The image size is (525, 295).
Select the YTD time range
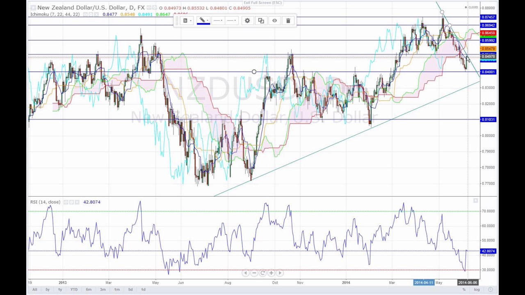click(x=74, y=290)
